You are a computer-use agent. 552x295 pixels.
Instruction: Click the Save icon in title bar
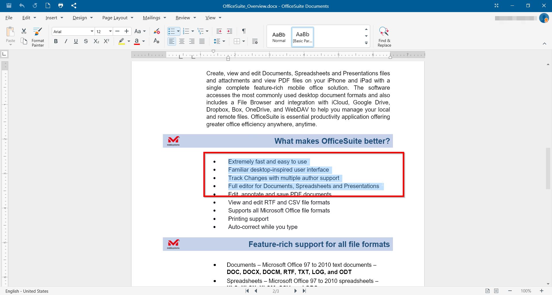[9, 5]
